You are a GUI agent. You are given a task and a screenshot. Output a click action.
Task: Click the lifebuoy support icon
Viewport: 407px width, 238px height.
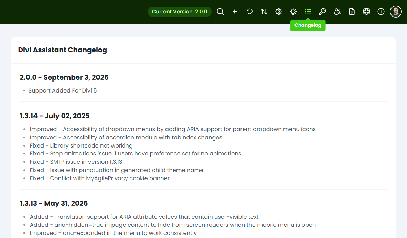point(366,12)
